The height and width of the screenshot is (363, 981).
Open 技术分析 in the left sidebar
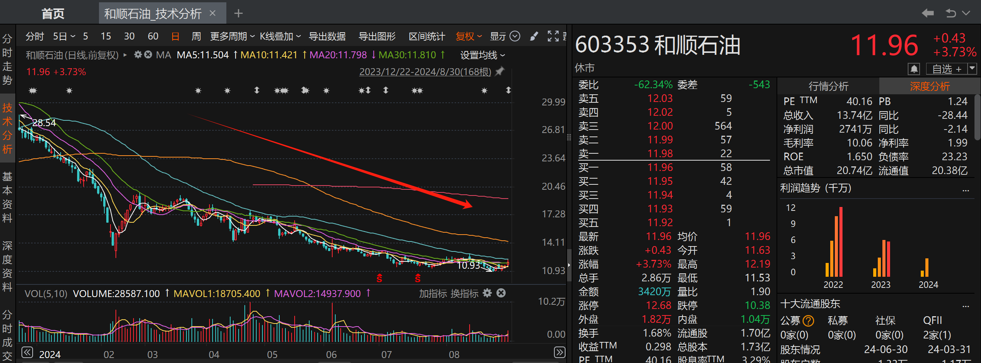pyautogui.click(x=7, y=128)
